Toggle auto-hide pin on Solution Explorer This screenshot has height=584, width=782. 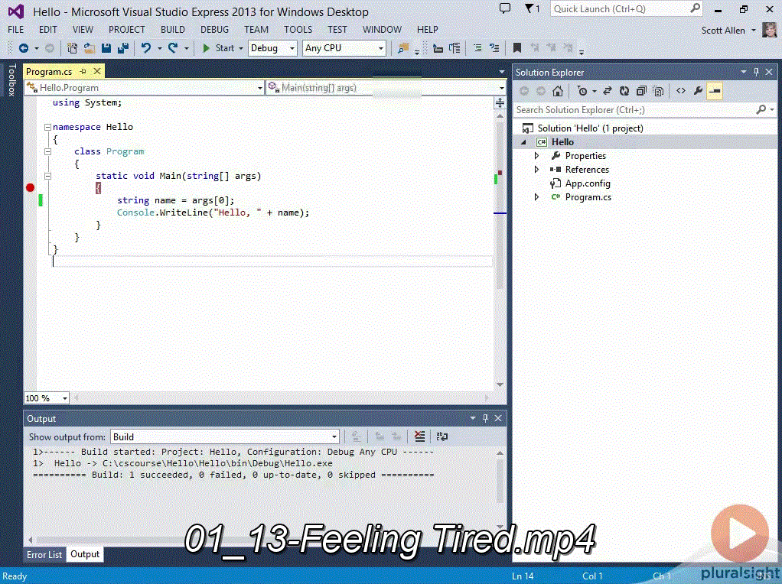tap(756, 73)
